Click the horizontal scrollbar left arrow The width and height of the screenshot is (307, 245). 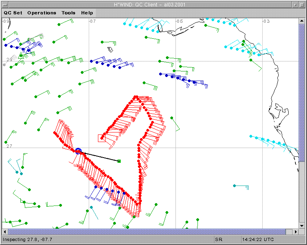tap(5, 232)
